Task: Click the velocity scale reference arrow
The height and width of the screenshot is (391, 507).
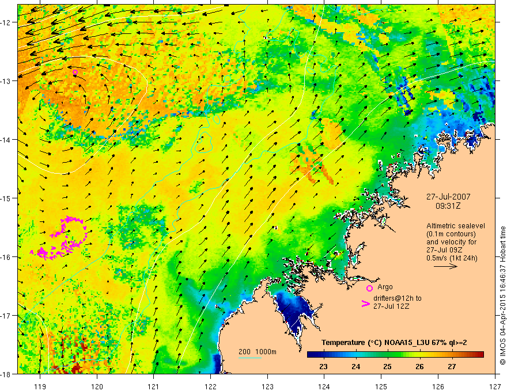Action: click(445, 266)
